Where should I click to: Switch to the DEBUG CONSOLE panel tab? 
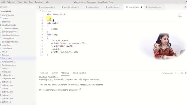[x=79, y=73]
